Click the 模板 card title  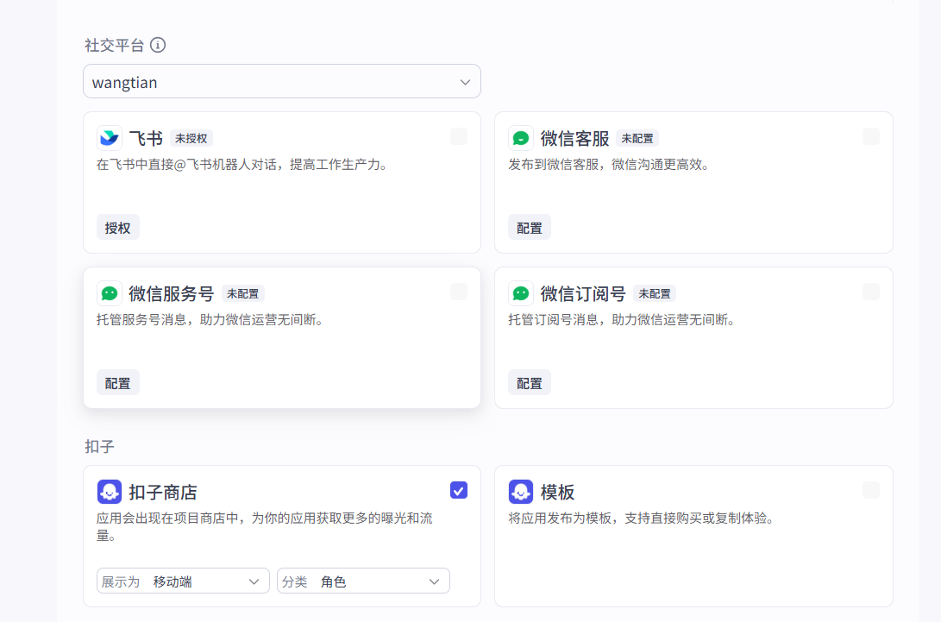pyautogui.click(x=557, y=493)
